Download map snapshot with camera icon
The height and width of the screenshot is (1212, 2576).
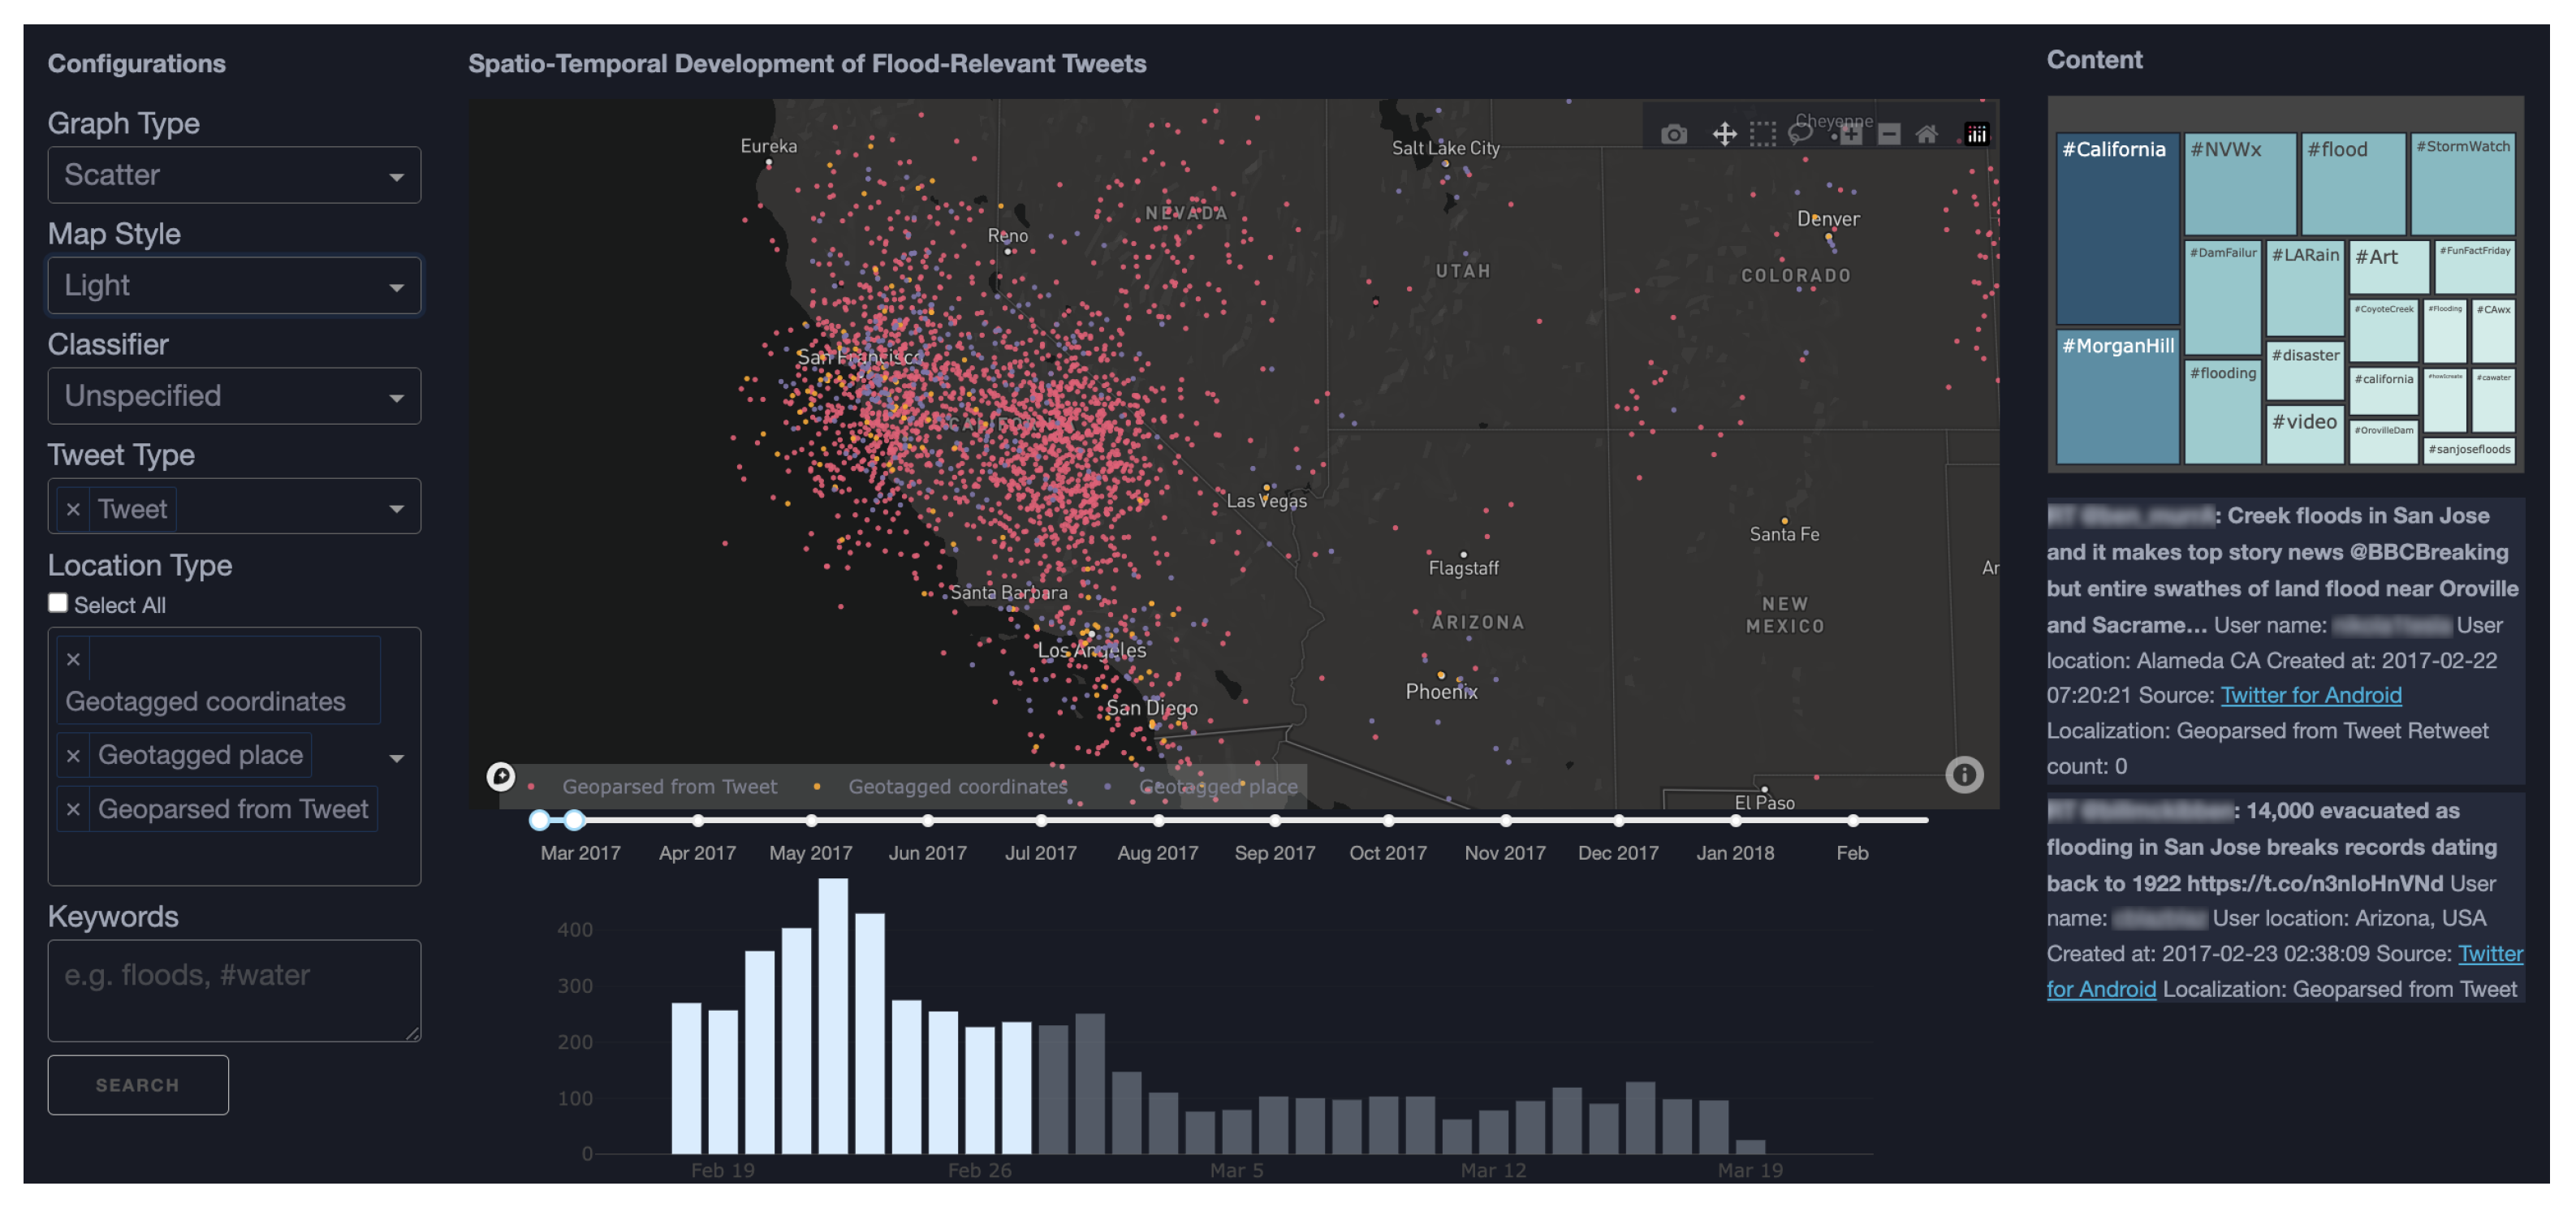[x=1673, y=134]
